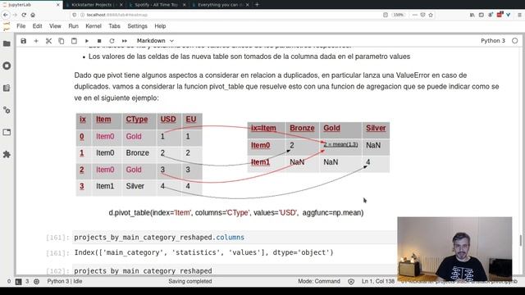Image resolution: width=525 pixels, height=295 pixels.
Task: Open the File menu
Action: coord(21,26)
